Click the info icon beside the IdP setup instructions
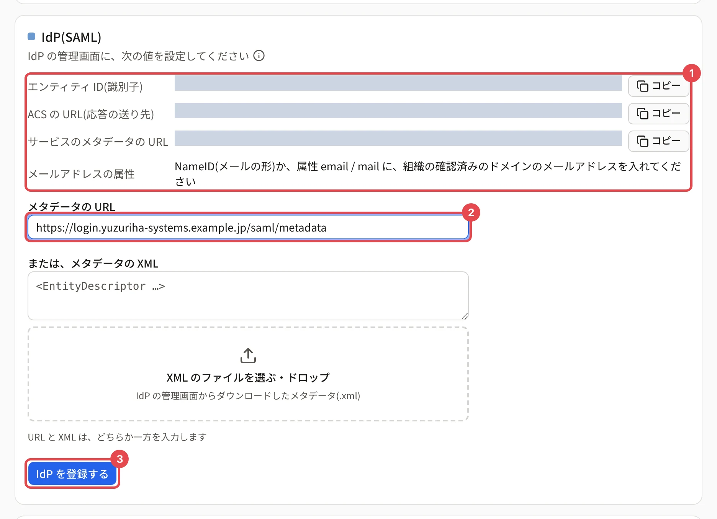 pos(259,56)
